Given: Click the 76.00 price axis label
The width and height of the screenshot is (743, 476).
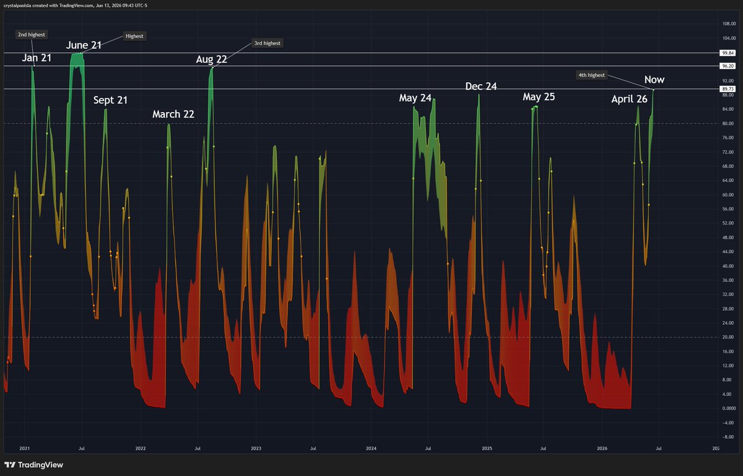Looking at the screenshot, I should click(728, 137).
